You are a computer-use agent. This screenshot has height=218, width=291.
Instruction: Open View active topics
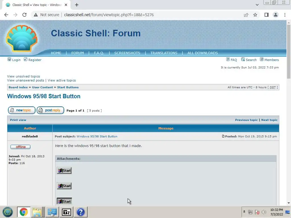[x=62, y=80]
